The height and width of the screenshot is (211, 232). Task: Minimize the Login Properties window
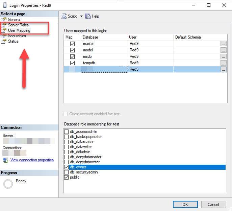point(194,5)
